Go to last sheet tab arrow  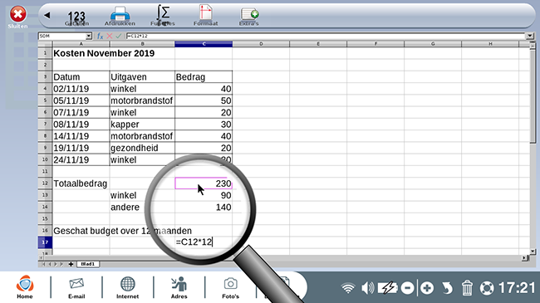point(62,264)
